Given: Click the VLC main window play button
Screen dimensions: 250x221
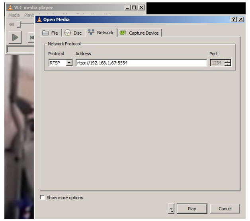Looking at the screenshot, I should tap(15, 37).
